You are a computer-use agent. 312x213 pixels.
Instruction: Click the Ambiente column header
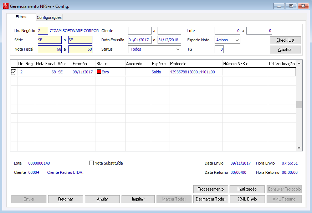[x=138, y=64]
